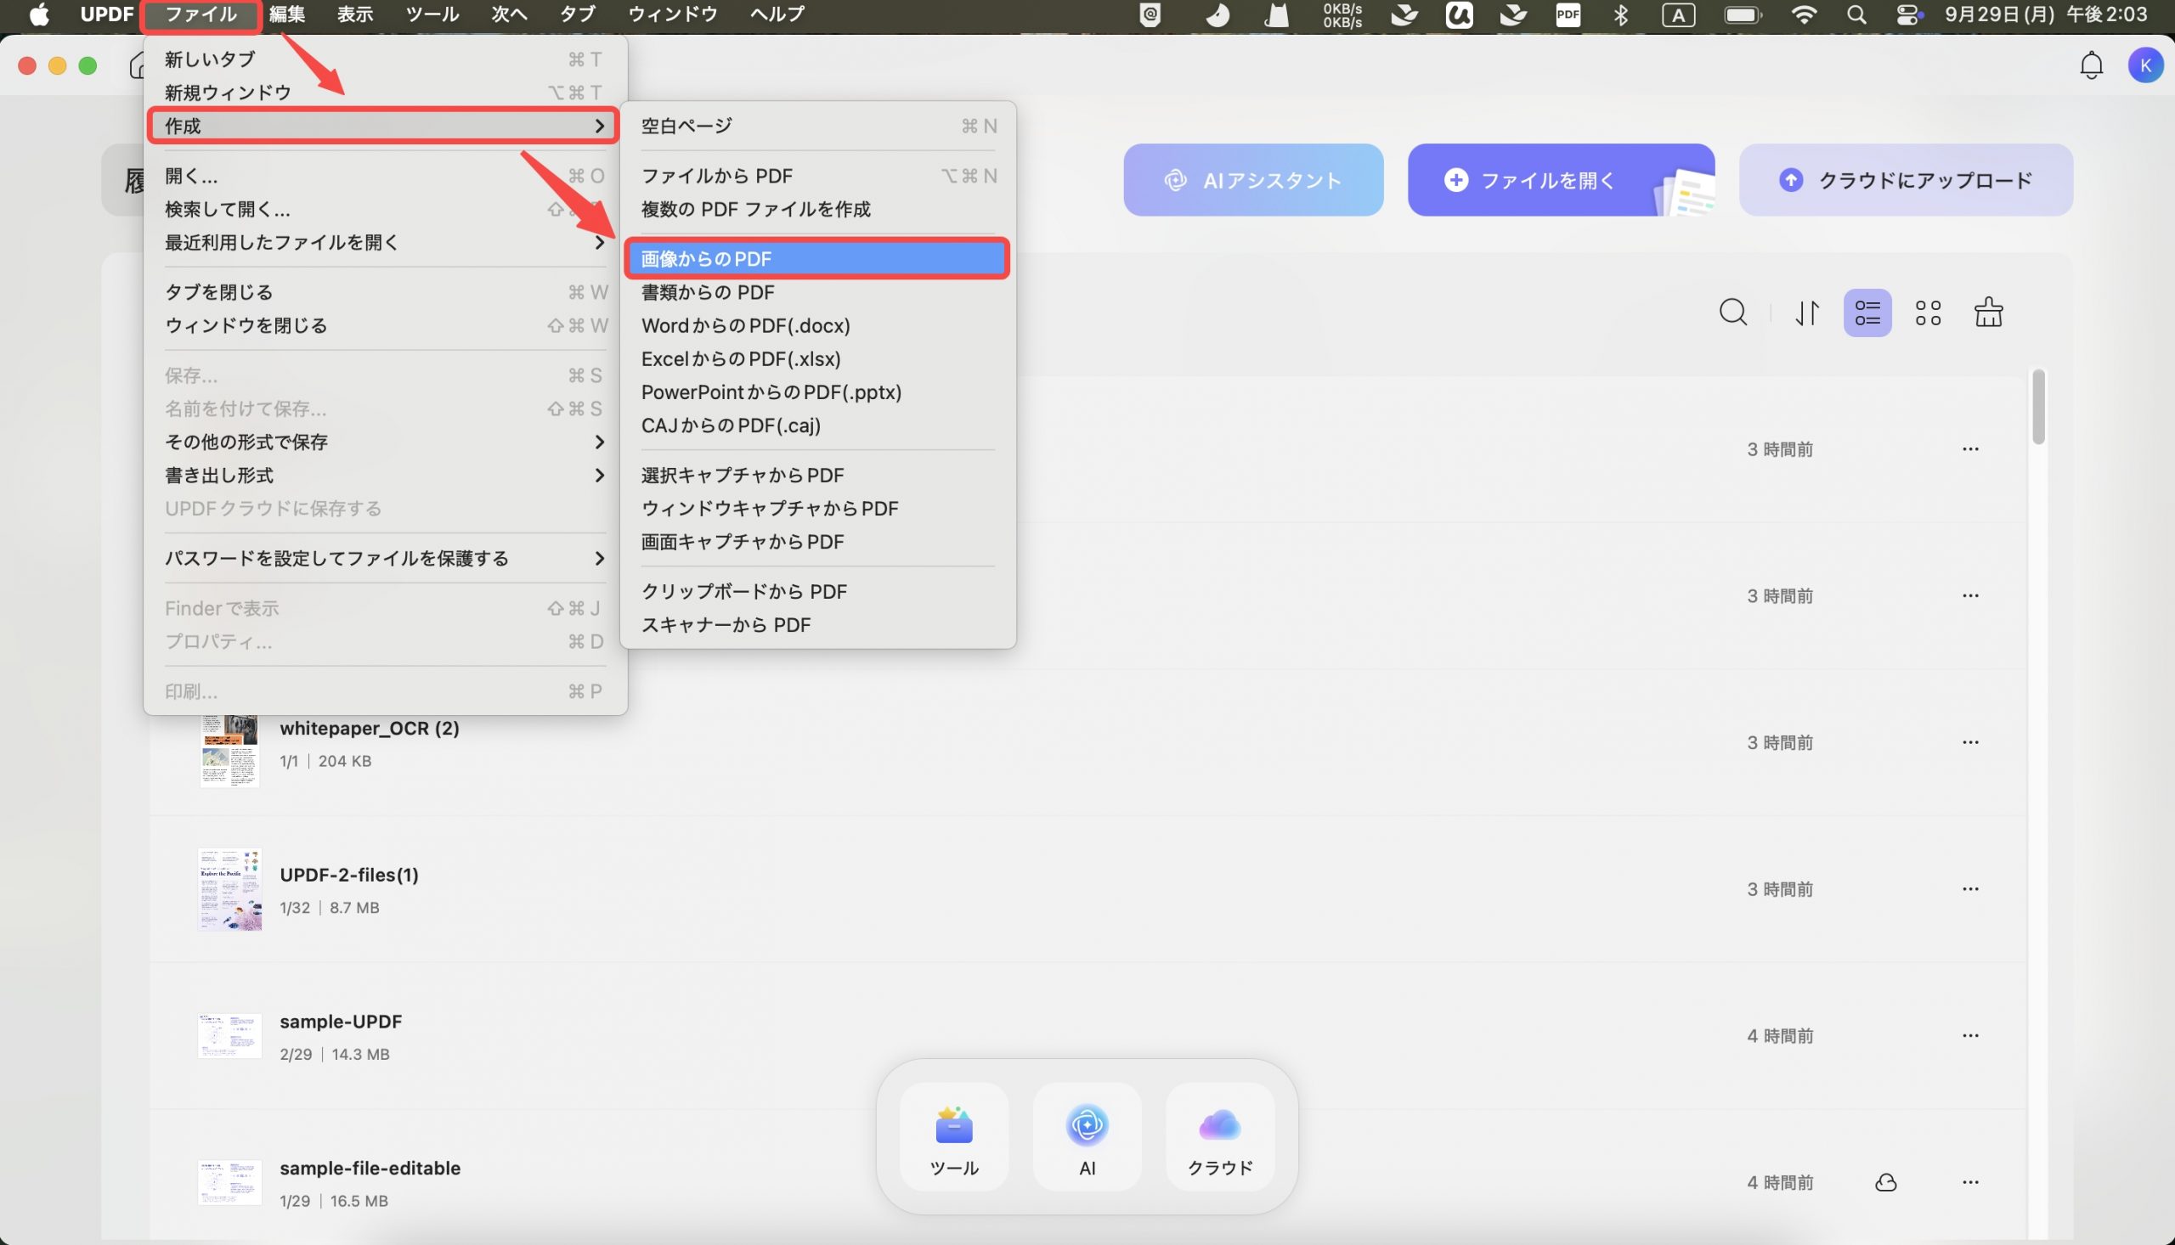The width and height of the screenshot is (2175, 1245).
Task: Open Control Center in menu bar
Action: (x=1909, y=14)
